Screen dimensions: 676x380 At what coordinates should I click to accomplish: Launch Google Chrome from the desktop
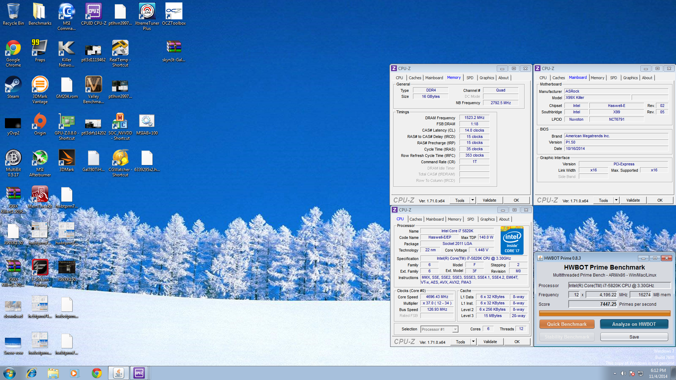(13, 53)
